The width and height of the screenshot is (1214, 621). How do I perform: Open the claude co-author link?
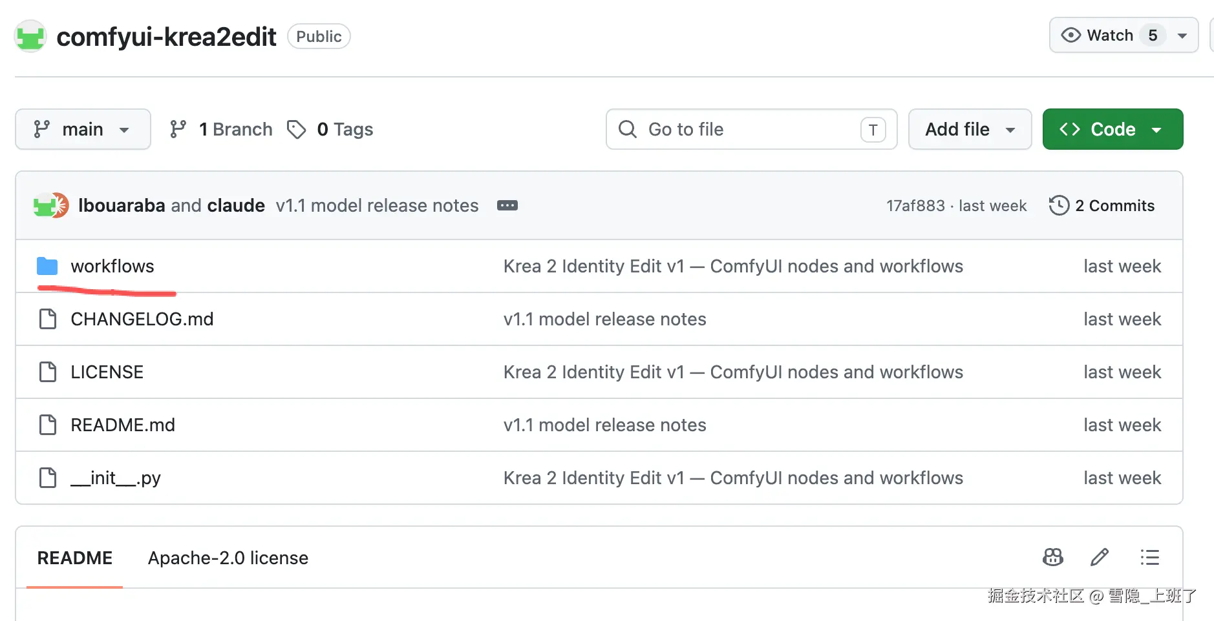click(236, 205)
